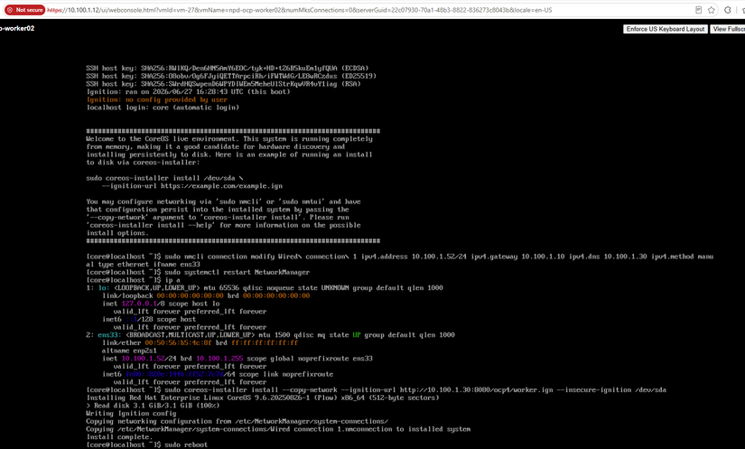Click the magenta 127.0.0.1 address
This screenshot has width=745, height=449.
pos(139,304)
